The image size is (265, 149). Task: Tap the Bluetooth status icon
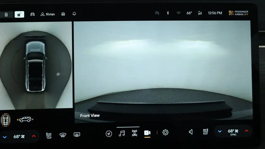168,13
